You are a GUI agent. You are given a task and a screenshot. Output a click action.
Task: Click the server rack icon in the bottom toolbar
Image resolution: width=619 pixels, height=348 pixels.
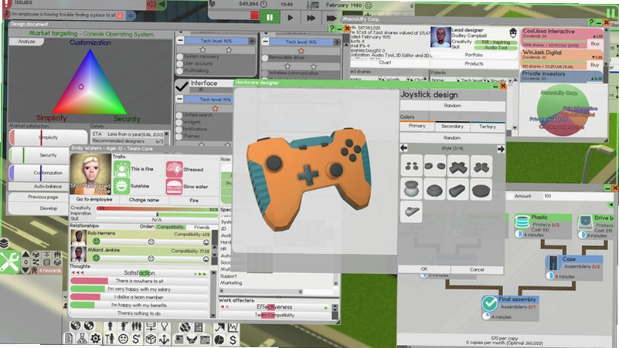(x=198, y=326)
